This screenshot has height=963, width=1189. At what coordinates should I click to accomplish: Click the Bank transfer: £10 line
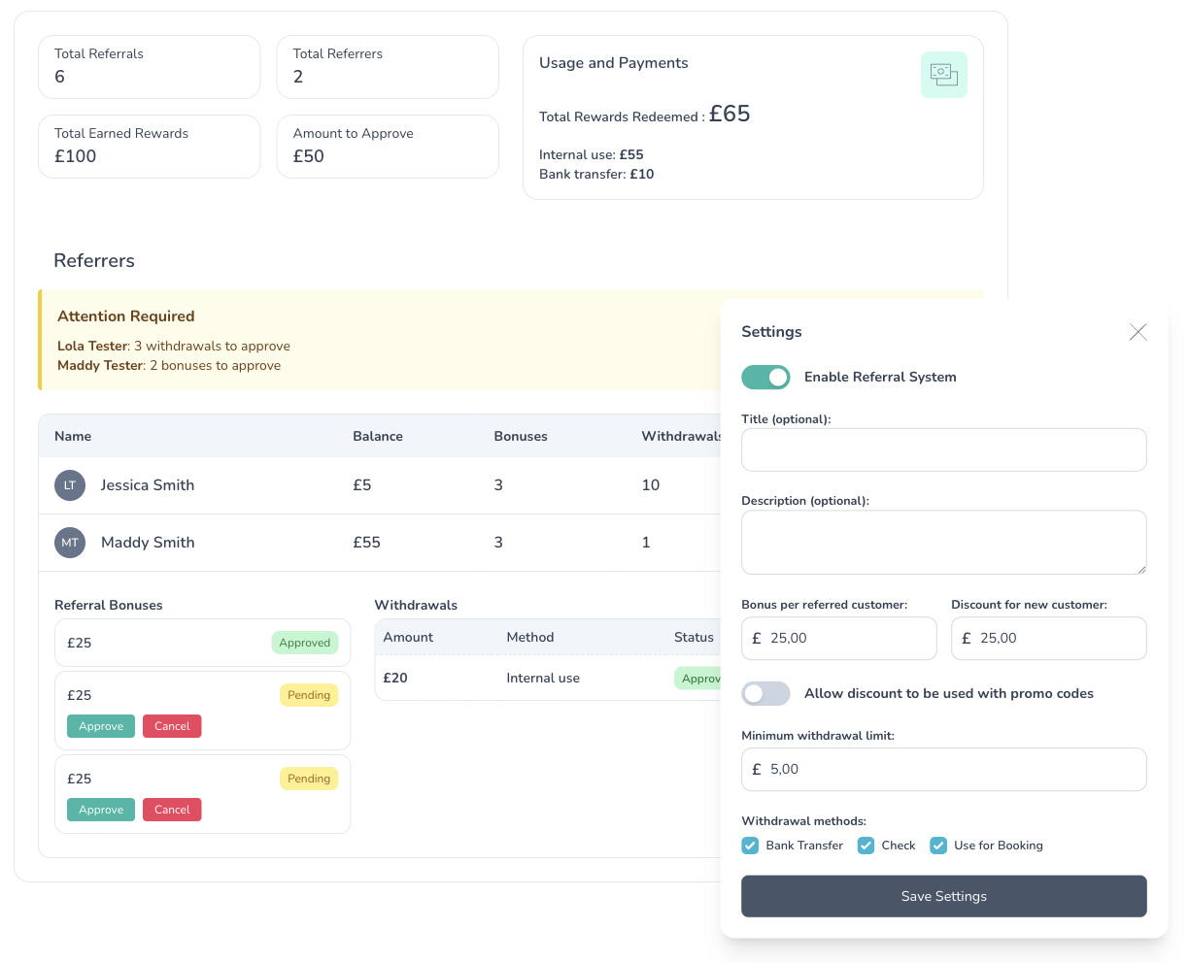(596, 174)
